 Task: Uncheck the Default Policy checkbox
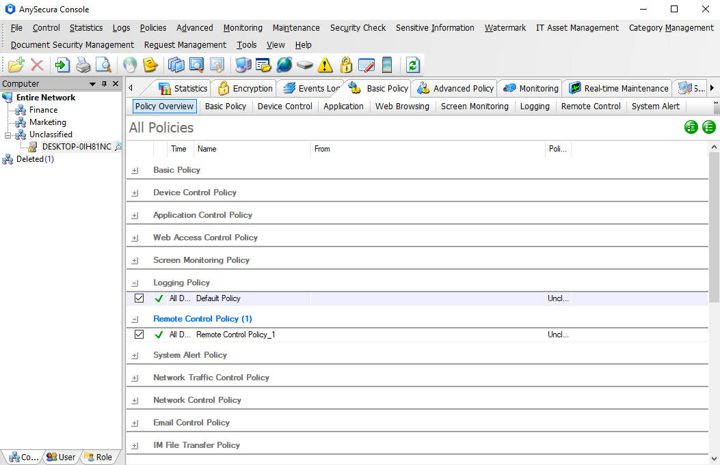pyautogui.click(x=139, y=298)
